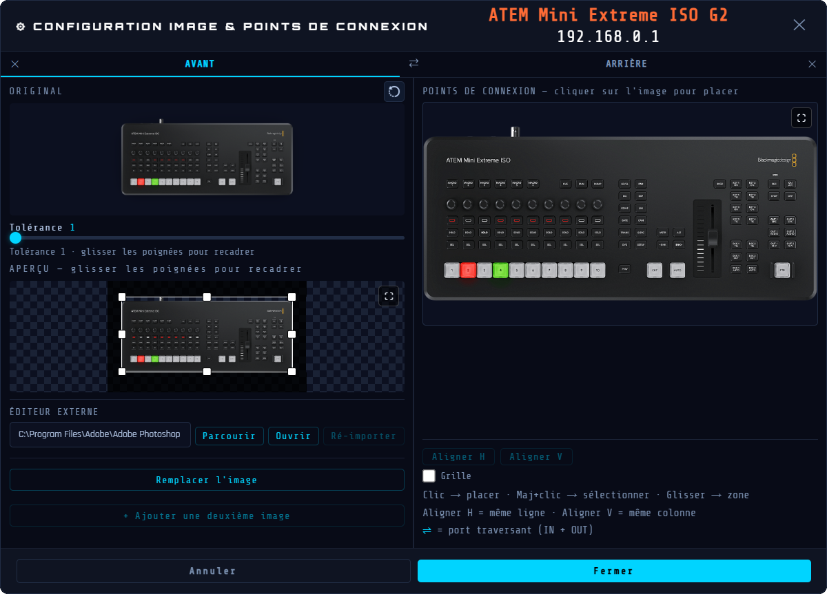This screenshot has width=827, height=594.
Task: Focus the external editor path field
Action: coord(100,434)
